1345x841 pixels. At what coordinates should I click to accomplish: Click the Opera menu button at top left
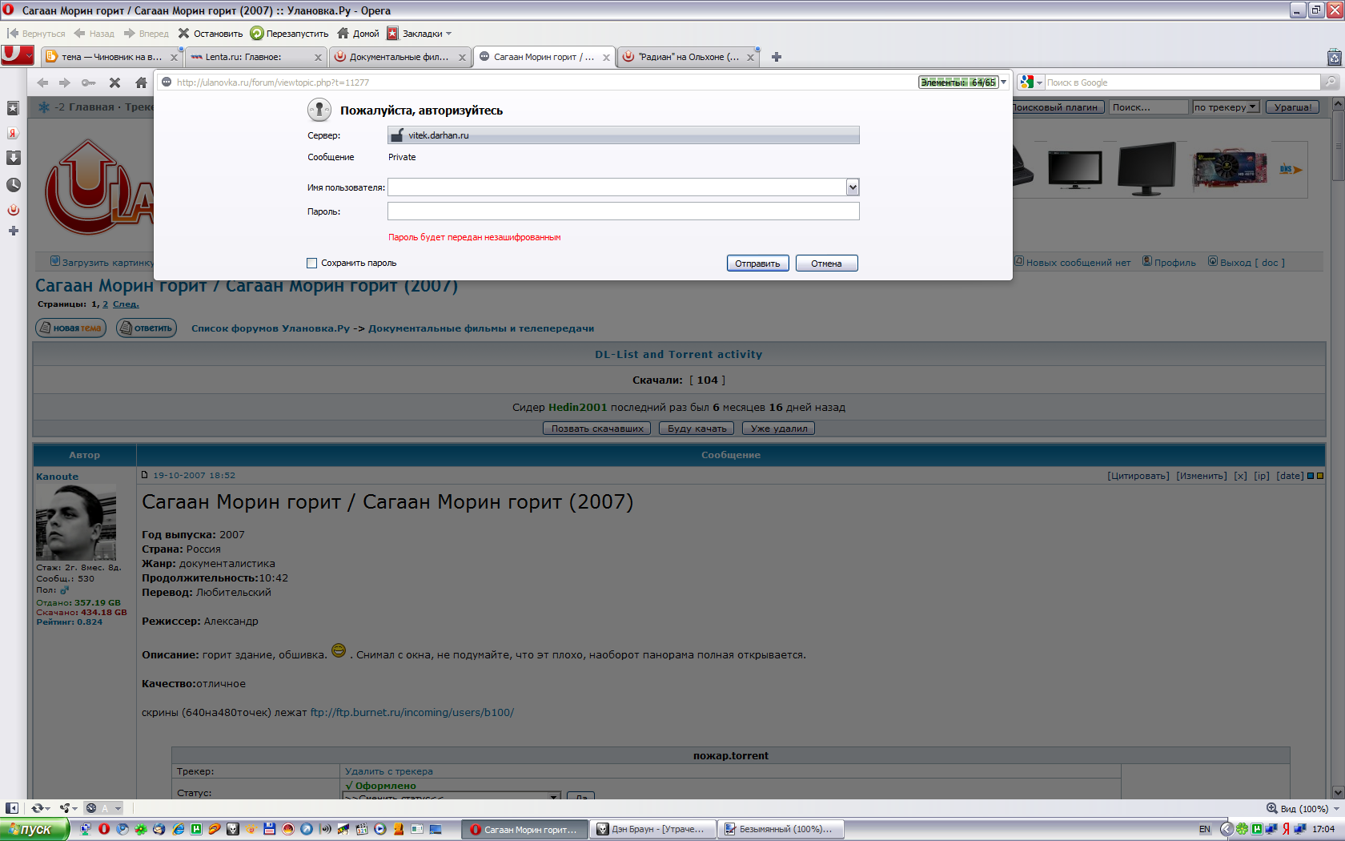pos(17,55)
